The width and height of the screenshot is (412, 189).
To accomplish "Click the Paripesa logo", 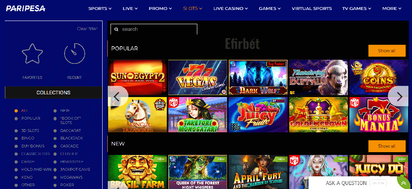I will tap(26, 8).
